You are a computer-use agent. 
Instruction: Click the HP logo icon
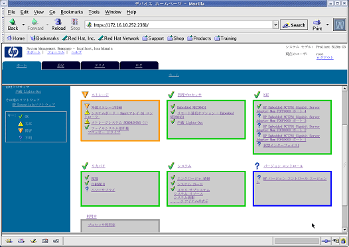(x=13, y=52)
